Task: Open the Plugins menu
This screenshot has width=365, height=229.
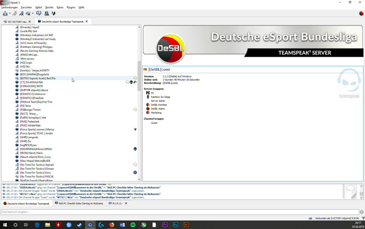Action: 71,7
